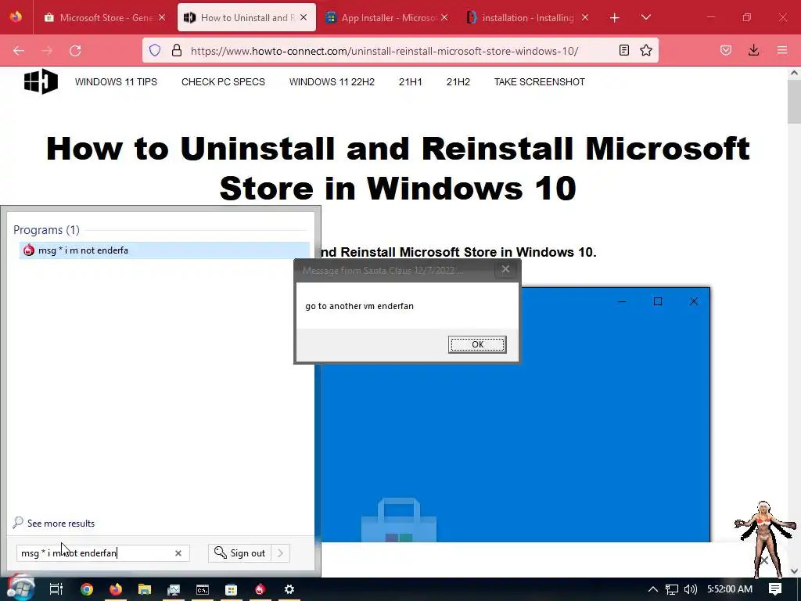
Task: Open WINDOWS 11 TIPS menu item
Action: point(116,81)
